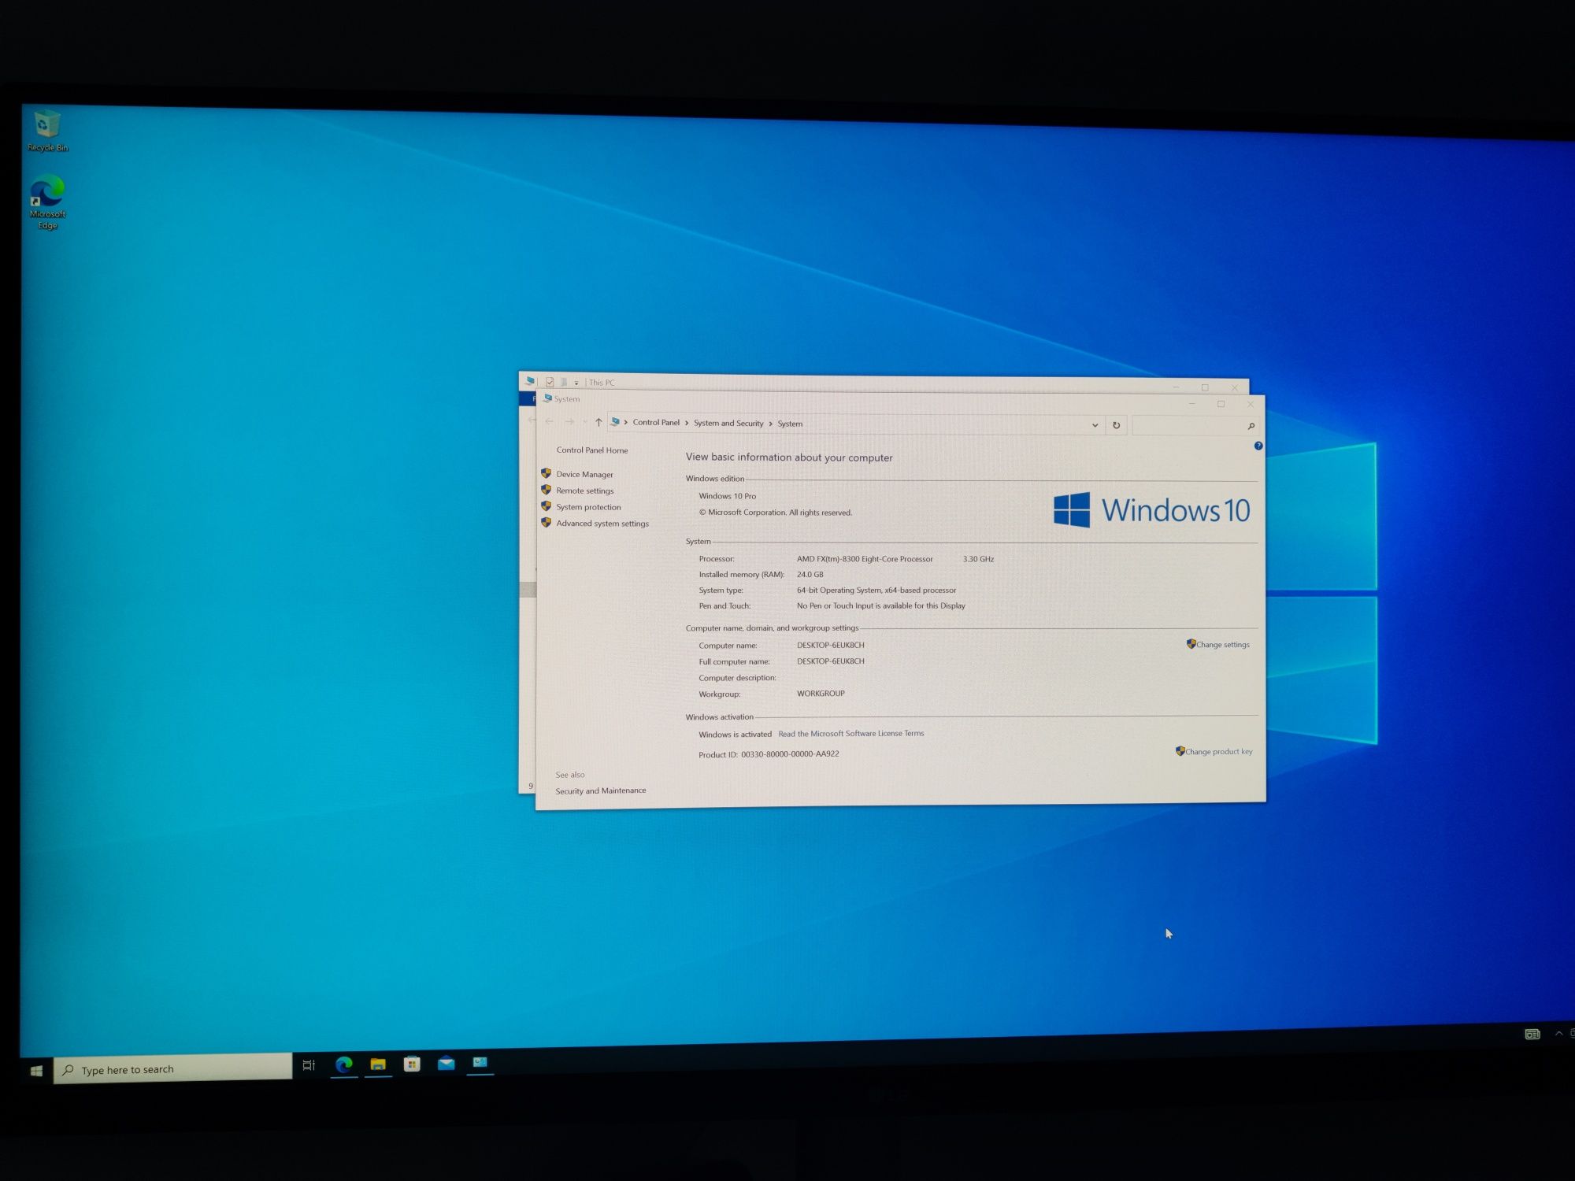Screen dimensions: 1575x1181
Task: Launch Microsoft Edge from the desktop shortcut
Action: 47,203
